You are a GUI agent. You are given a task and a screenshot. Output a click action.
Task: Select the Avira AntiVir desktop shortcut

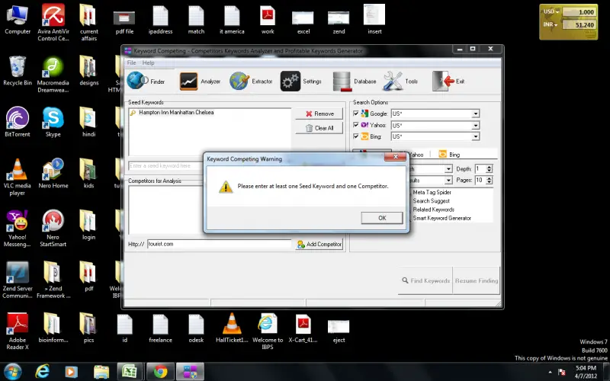coord(53,23)
